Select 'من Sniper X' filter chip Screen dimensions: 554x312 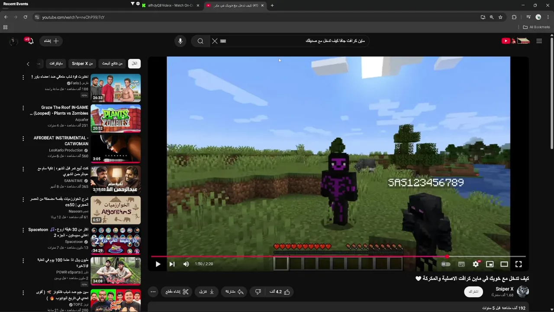[82, 64]
